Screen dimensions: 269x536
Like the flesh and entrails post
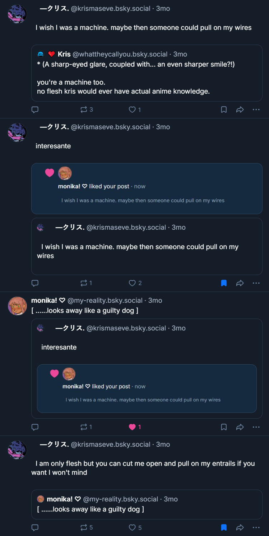coord(132,527)
